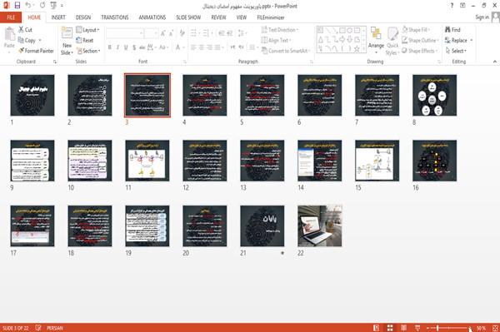
Task: Start slide show from status bar icon
Action: (417, 328)
